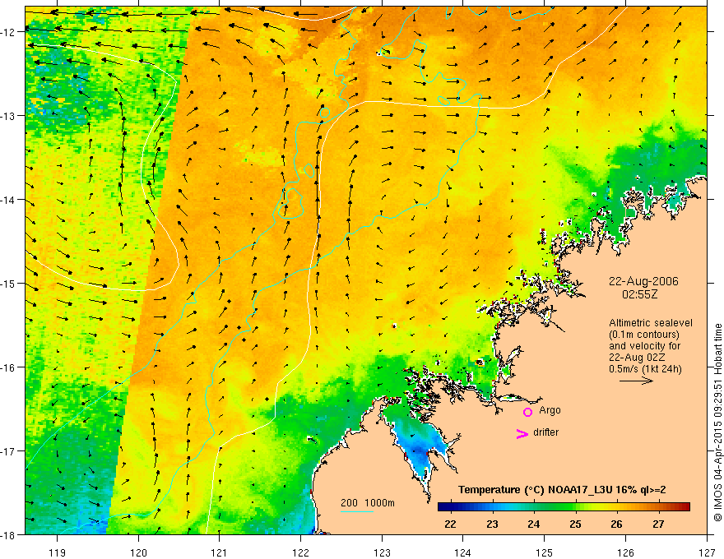Click the latitude label '-16'

pyautogui.click(x=8, y=367)
